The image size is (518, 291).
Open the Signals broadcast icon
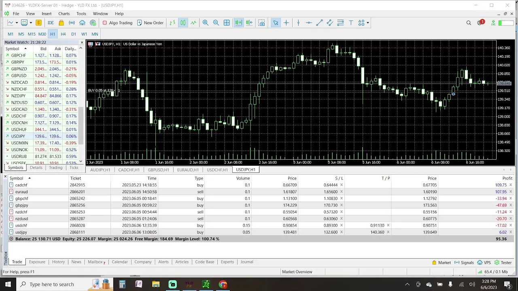(x=72, y=23)
